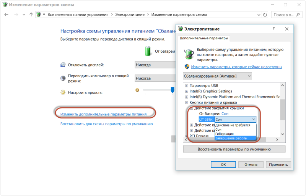Click the 'Изменение параметров схемы' breadcrumb
The width and height of the screenshot is (306, 196).
coord(179,15)
